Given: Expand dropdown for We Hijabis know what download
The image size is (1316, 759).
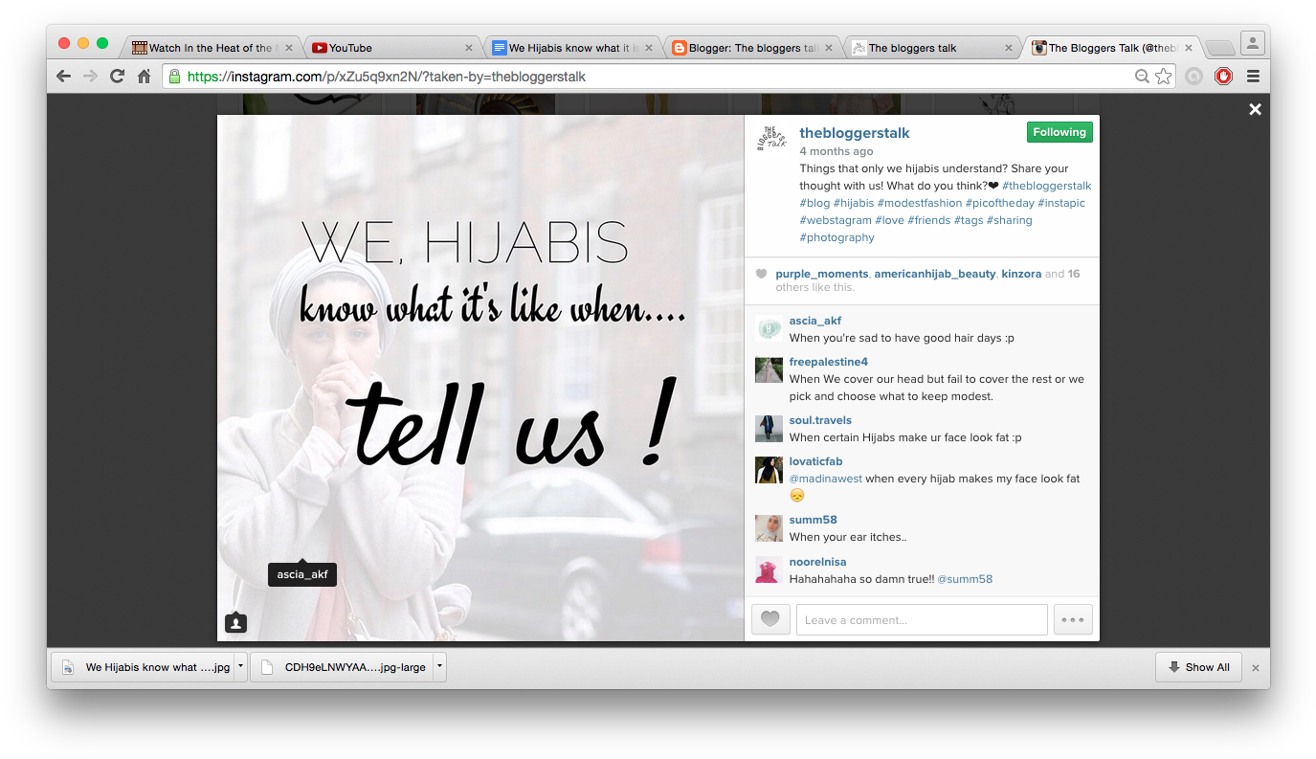Looking at the screenshot, I should point(241,667).
